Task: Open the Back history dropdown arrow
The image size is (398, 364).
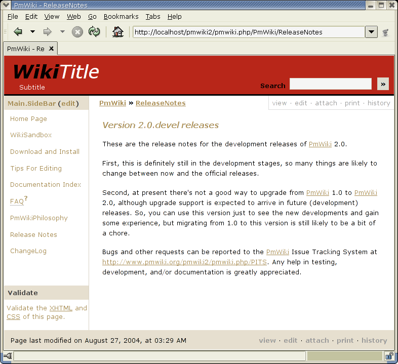Action: pyautogui.click(x=32, y=32)
